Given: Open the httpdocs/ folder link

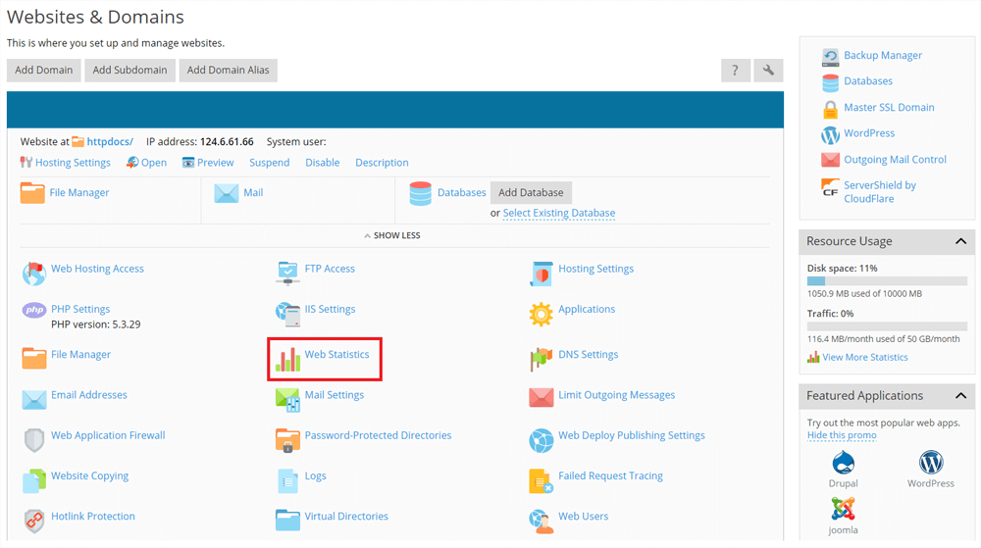Looking at the screenshot, I should point(110,142).
